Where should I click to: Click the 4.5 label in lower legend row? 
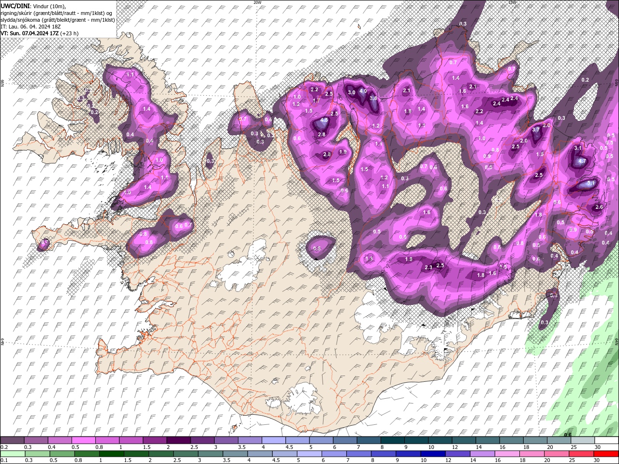pos(276,461)
